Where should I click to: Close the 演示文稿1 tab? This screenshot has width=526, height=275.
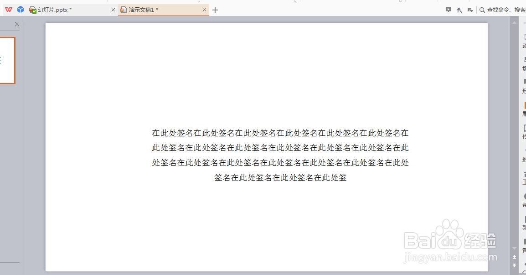point(204,10)
